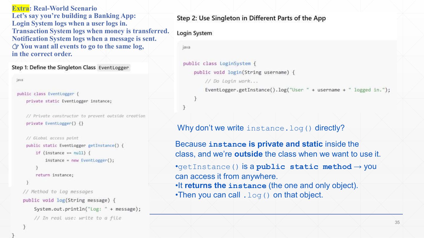This screenshot has height=238, width=424.
Task: Click the heading "Step 1: Define the Singleton Class"
Action: coord(54,68)
